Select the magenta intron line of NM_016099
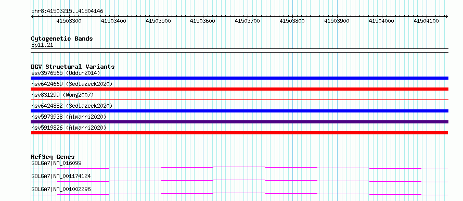Image resolution: width=463 pixels, height=201 pixels. [x=239, y=168]
